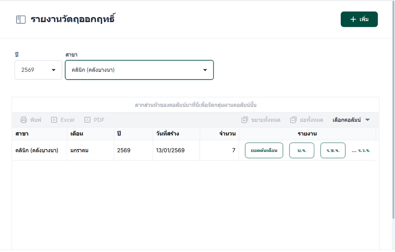Open the ปี year dropdown
The height and width of the screenshot is (252, 395).
tap(38, 70)
